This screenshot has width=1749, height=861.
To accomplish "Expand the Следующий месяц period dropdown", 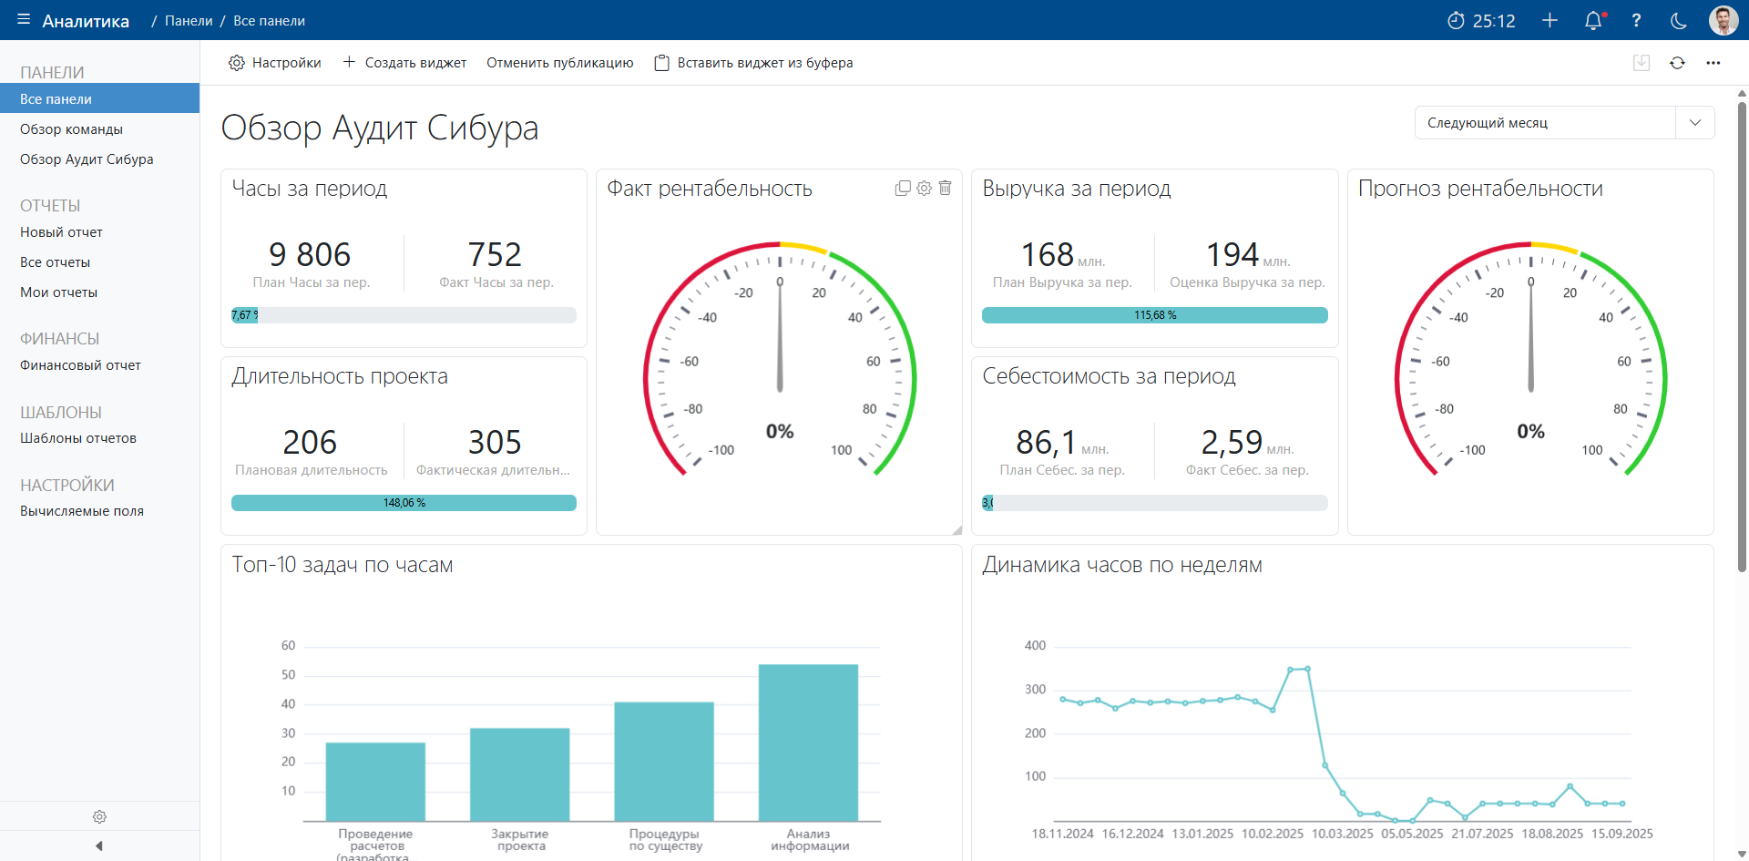I will point(1694,123).
